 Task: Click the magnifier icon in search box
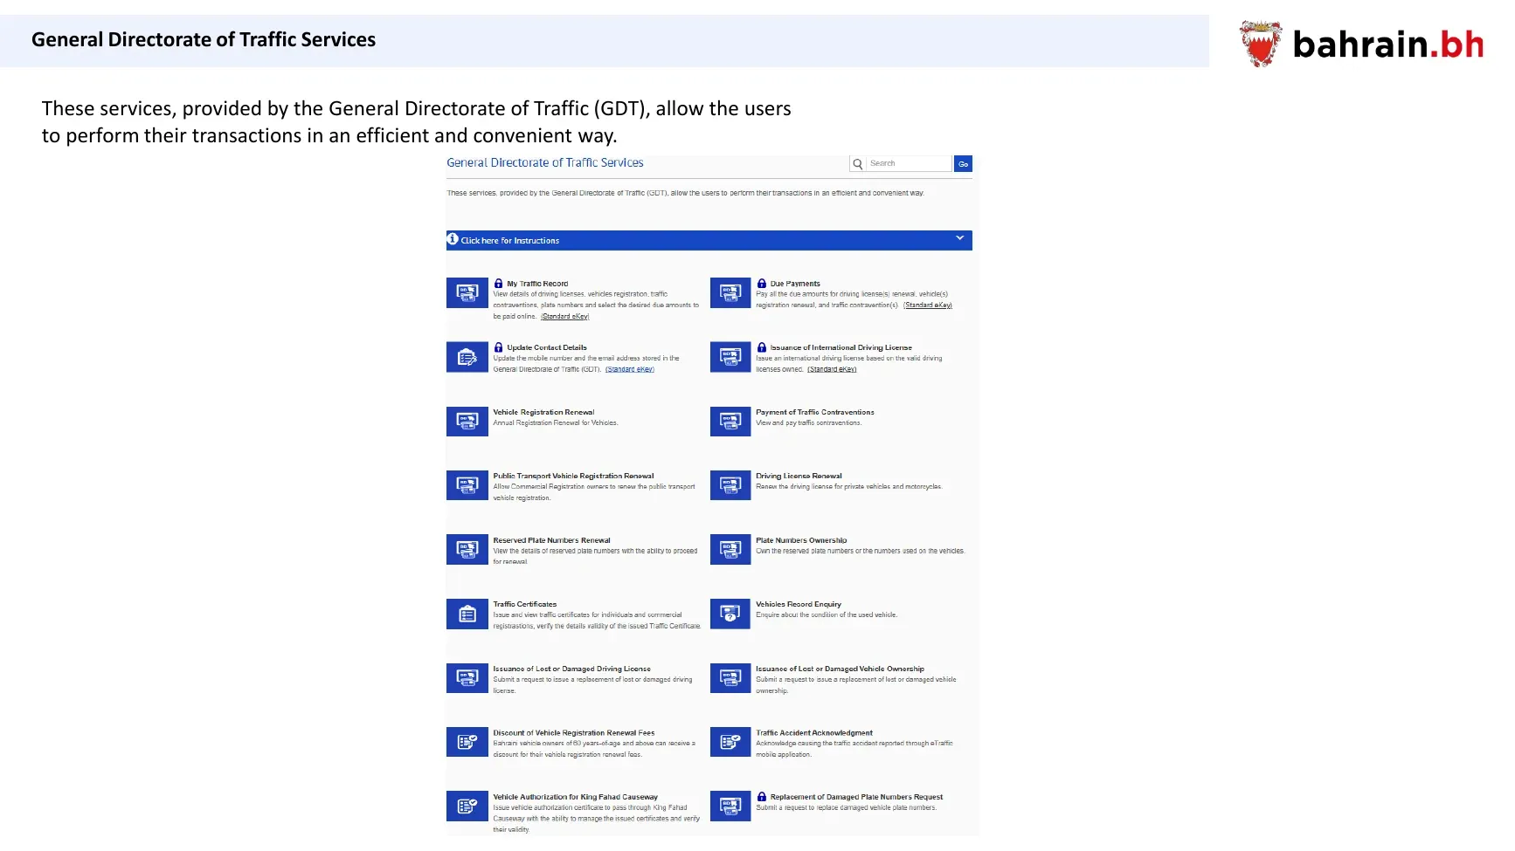tap(857, 164)
